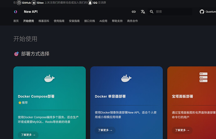This screenshot has height=139, width=216.
Task: Click the Docker whale icon on the 单容器 card
Action: pos(126,78)
